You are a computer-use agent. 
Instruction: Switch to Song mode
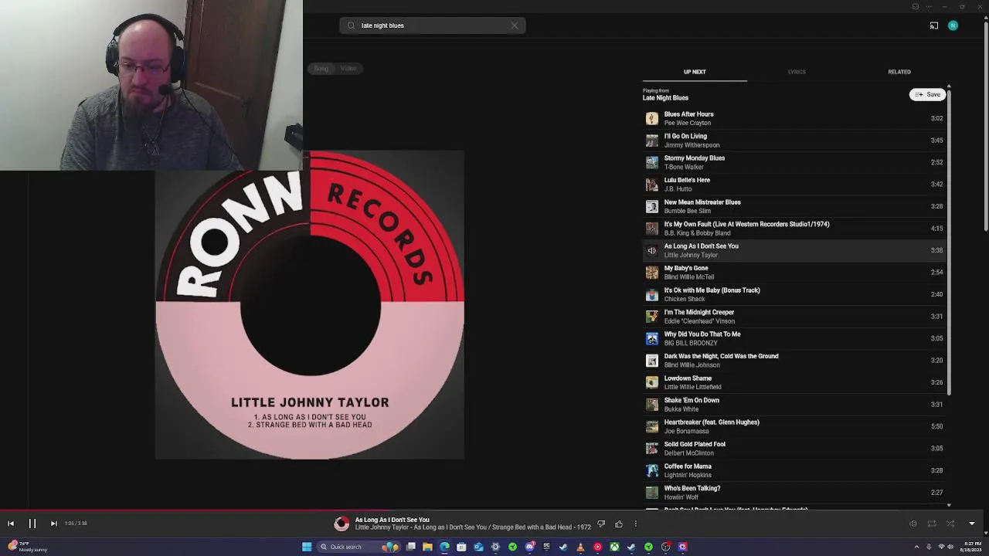[321, 69]
